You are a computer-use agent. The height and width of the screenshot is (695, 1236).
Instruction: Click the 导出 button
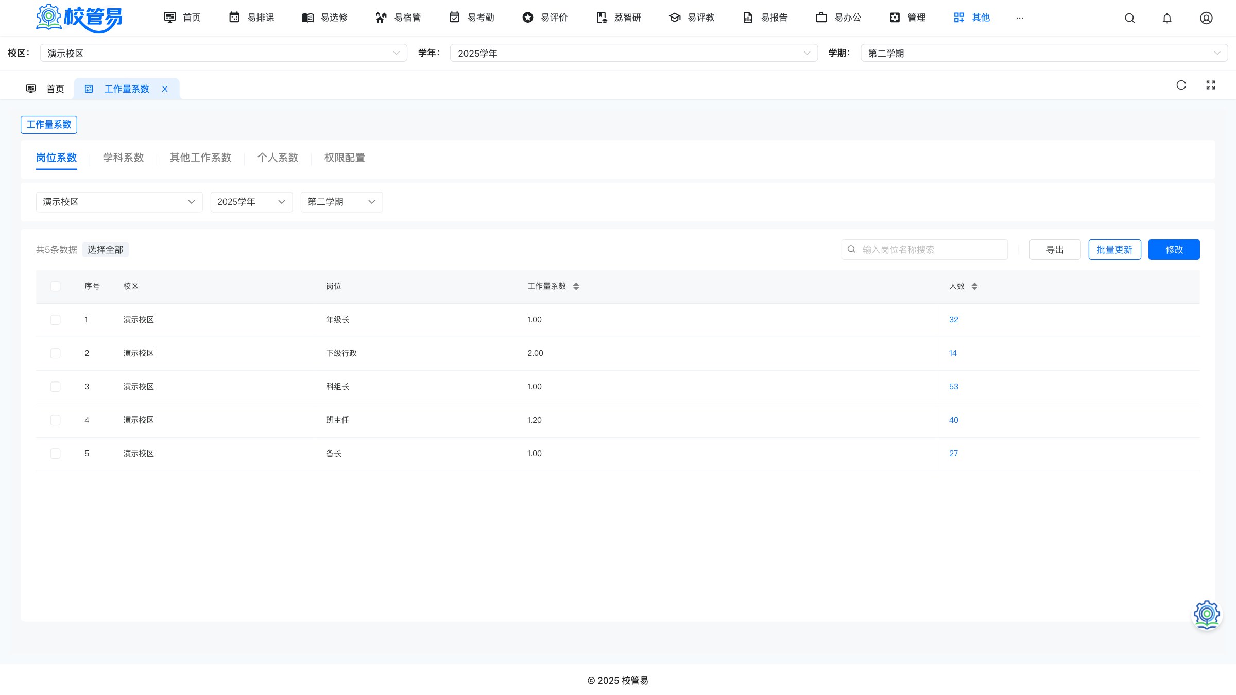coord(1055,250)
